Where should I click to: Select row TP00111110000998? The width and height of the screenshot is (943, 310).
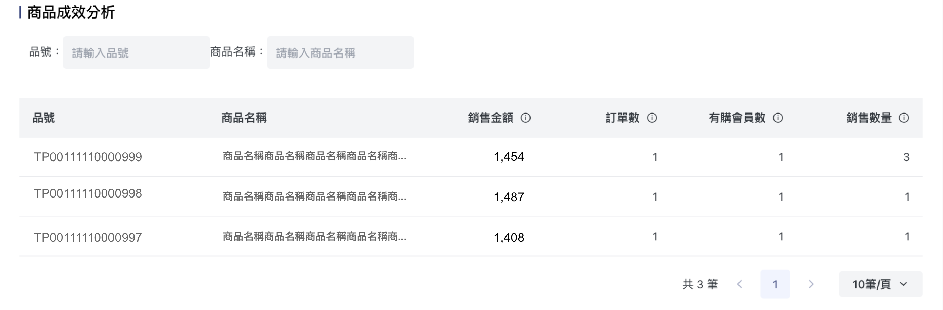click(x=88, y=194)
